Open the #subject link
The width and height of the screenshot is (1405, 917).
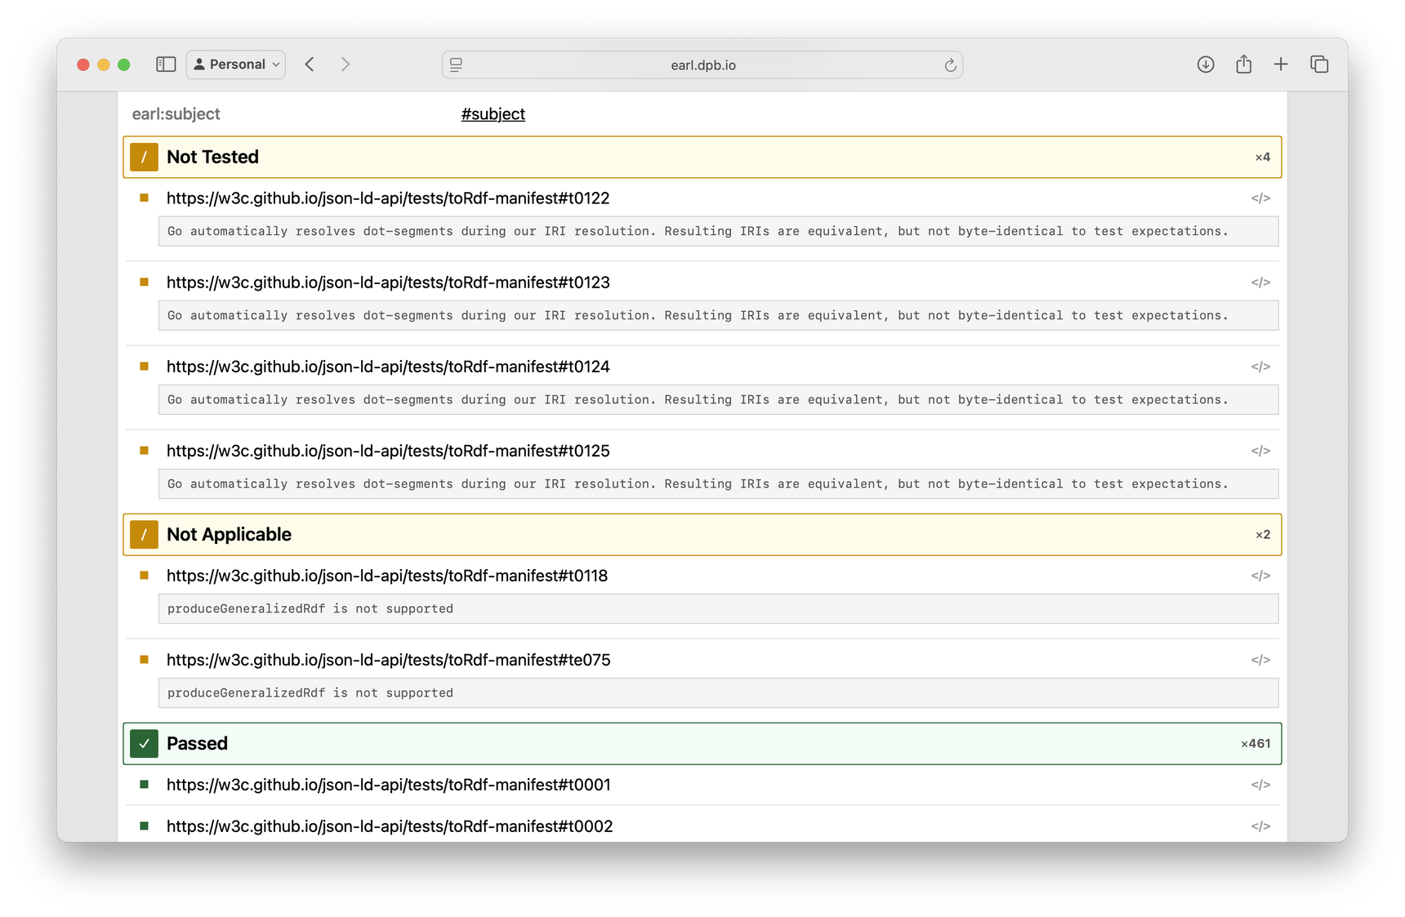click(x=493, y=114)
